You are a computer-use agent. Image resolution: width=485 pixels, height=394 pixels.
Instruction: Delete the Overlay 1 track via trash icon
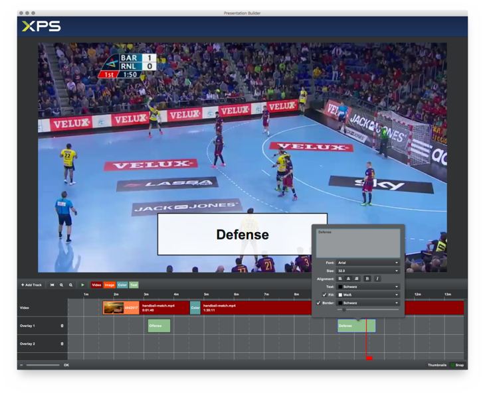(62, 326)
